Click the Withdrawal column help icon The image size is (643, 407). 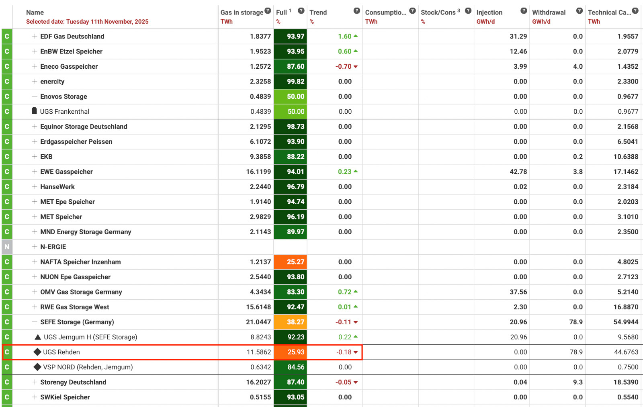579,11
